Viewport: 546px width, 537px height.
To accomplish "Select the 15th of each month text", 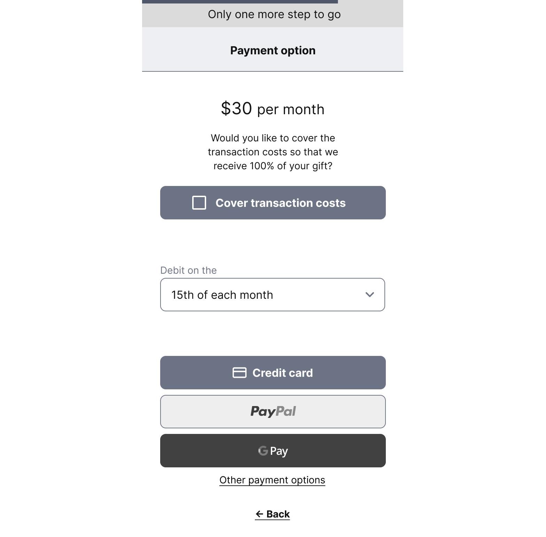I will click(222, 295).
